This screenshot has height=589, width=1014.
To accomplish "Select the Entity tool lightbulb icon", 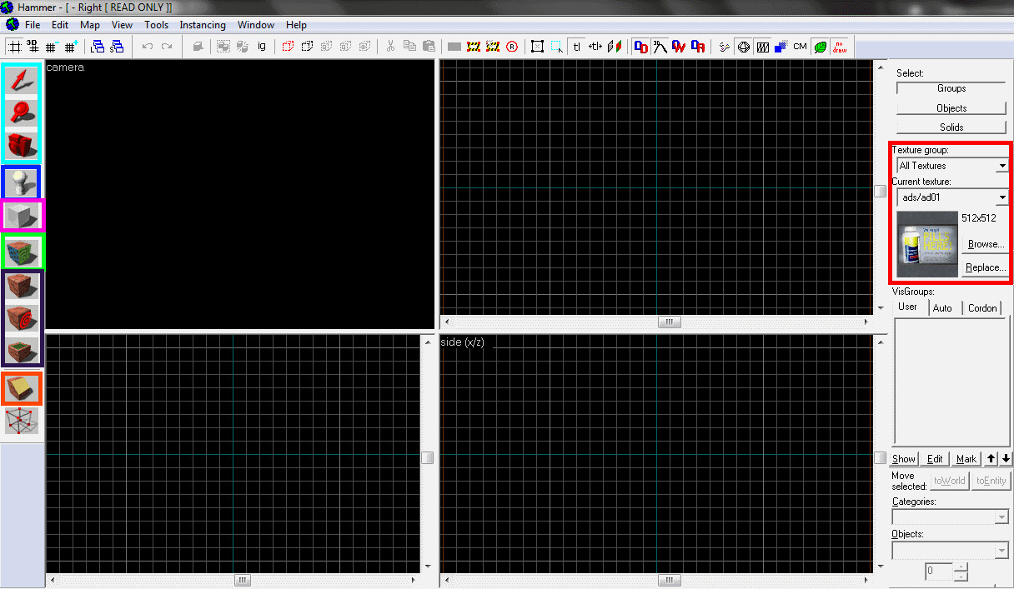I will point(23,182).
